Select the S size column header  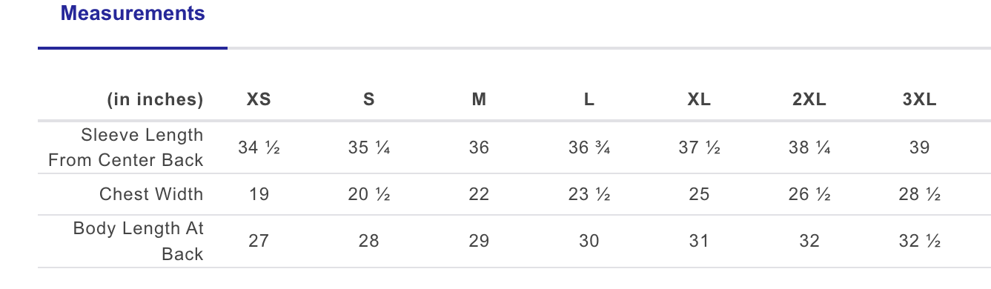click(x=368, y=99)
